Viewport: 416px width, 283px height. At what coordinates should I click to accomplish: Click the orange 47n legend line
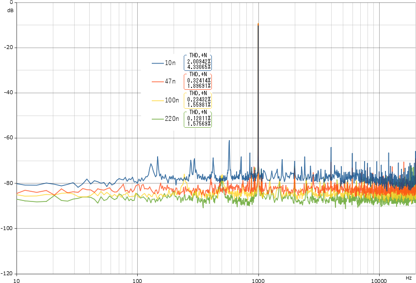(x=158, y=82)
